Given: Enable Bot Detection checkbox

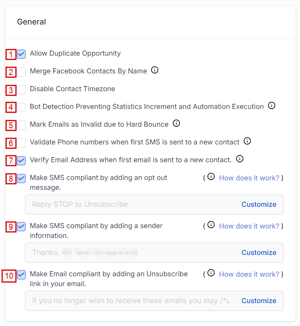Looking at the screenshot, I should click(x=22, y=107).
